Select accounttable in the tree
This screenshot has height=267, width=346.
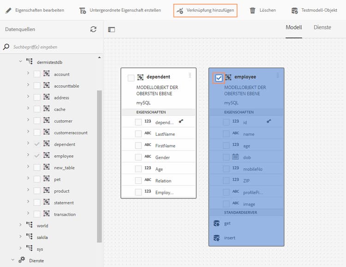(x=66, y=86)
